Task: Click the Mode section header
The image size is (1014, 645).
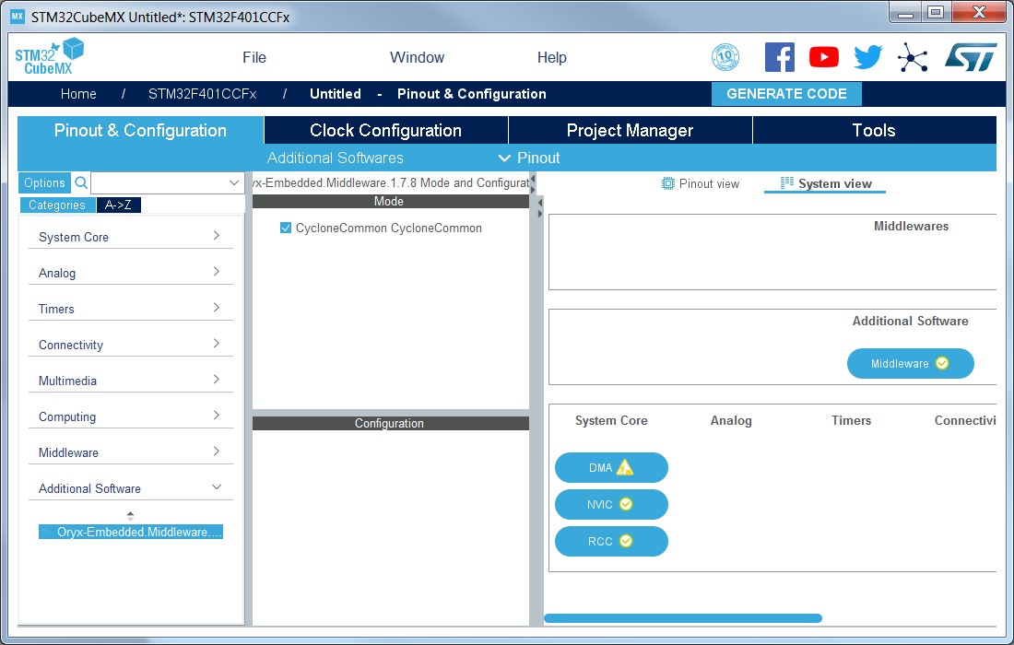Action: point(391,201)
